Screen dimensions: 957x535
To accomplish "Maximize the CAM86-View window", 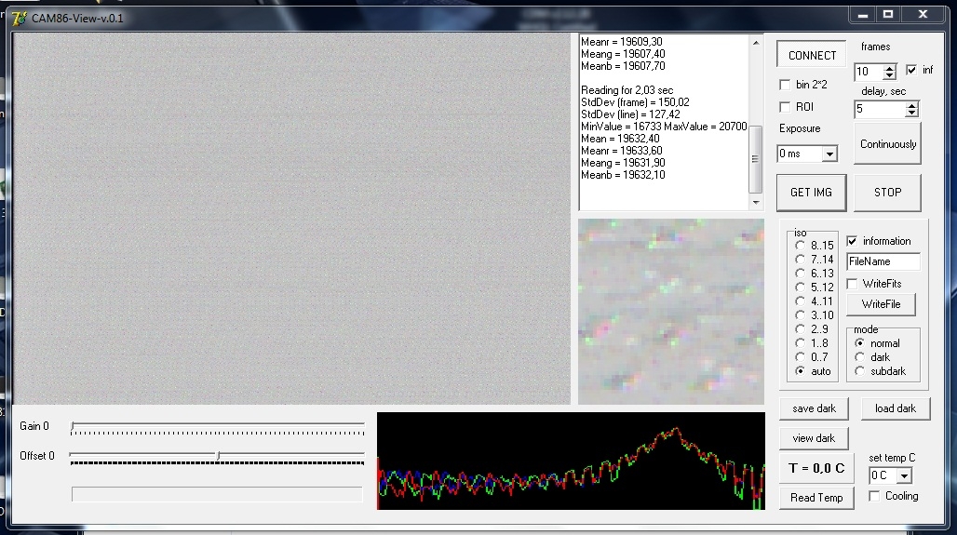I will pyautogui.click(x=888, y=15).
